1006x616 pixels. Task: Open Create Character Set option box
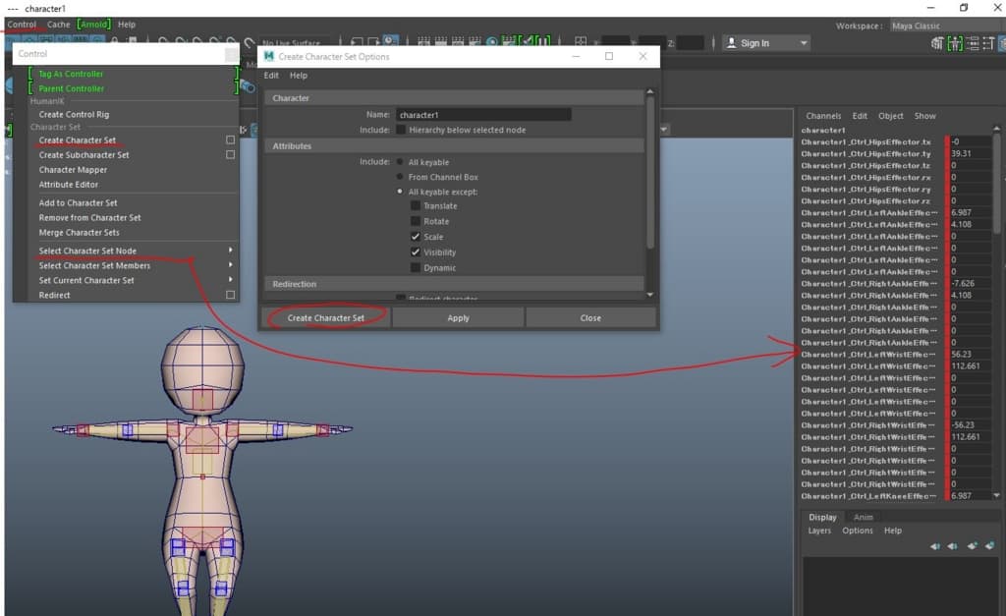[x=230, y=140]
